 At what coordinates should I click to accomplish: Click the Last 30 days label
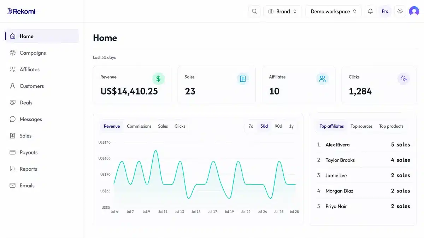click(x=104, y=57)
